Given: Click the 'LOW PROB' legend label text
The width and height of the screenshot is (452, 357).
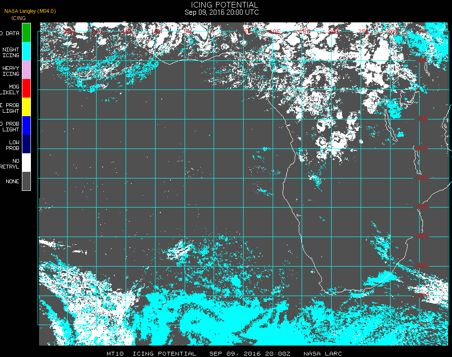Looking at the screenshot, I should pos(12,145).
